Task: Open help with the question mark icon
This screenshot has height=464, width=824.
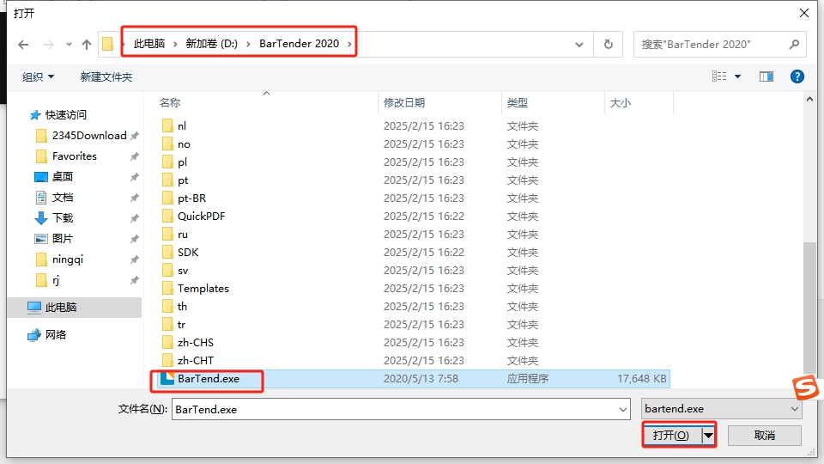Action: (x=797, y=76)
